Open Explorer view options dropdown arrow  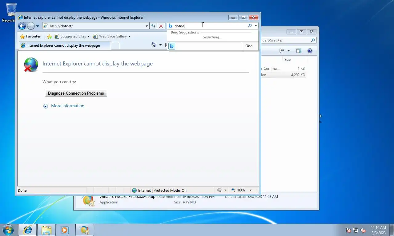pyautogui.click(x=288, y=51)
